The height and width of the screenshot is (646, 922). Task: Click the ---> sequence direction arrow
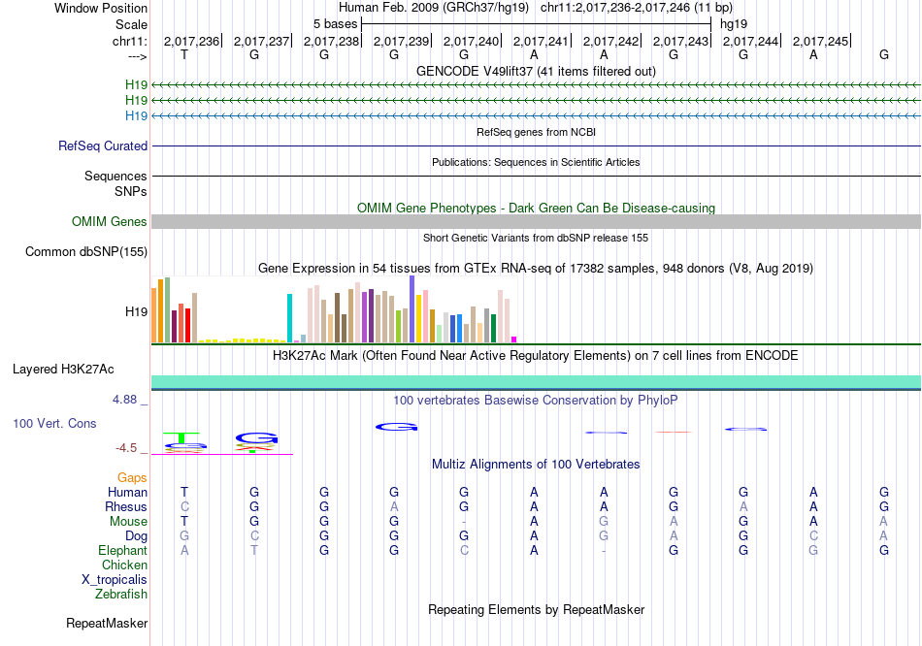point(138,56)
